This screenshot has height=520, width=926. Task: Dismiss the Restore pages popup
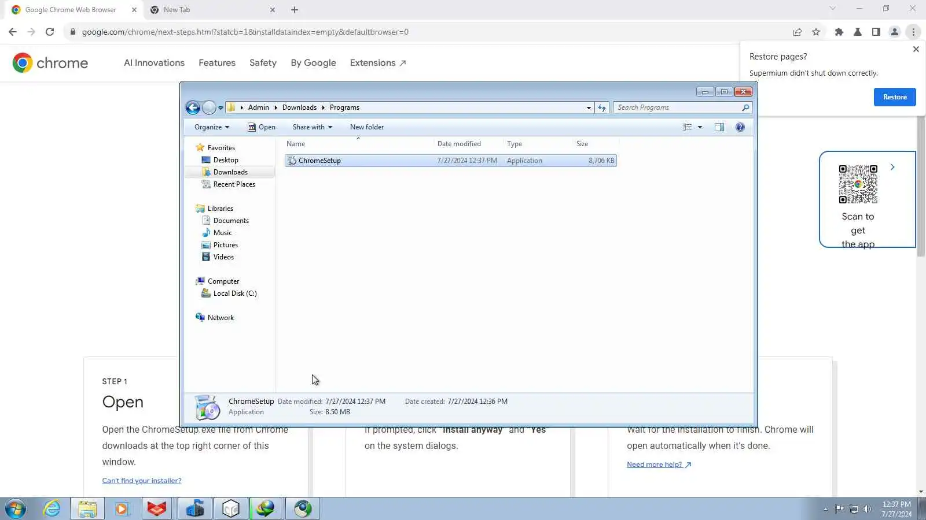pyautogui.click(x=916, y=49)
